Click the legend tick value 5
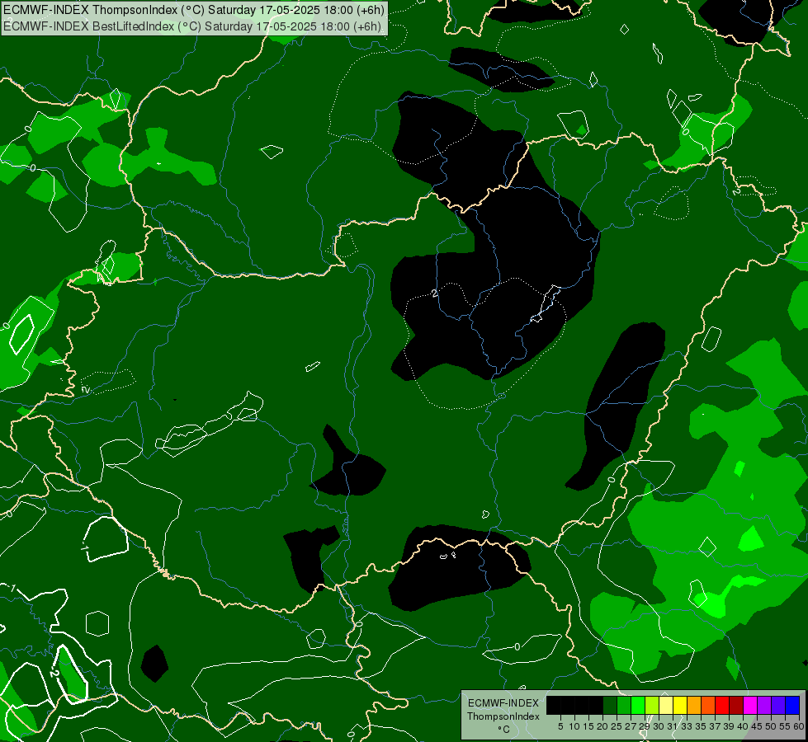This screenshot has height=742, width=808. pos(560,726)
